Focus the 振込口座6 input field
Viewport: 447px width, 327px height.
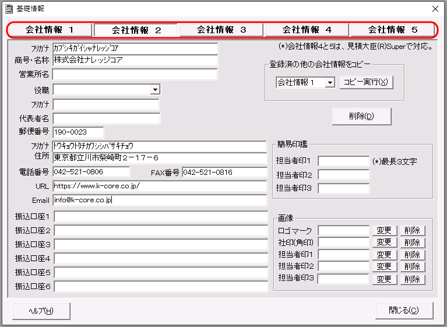click(x=161, y=287)
